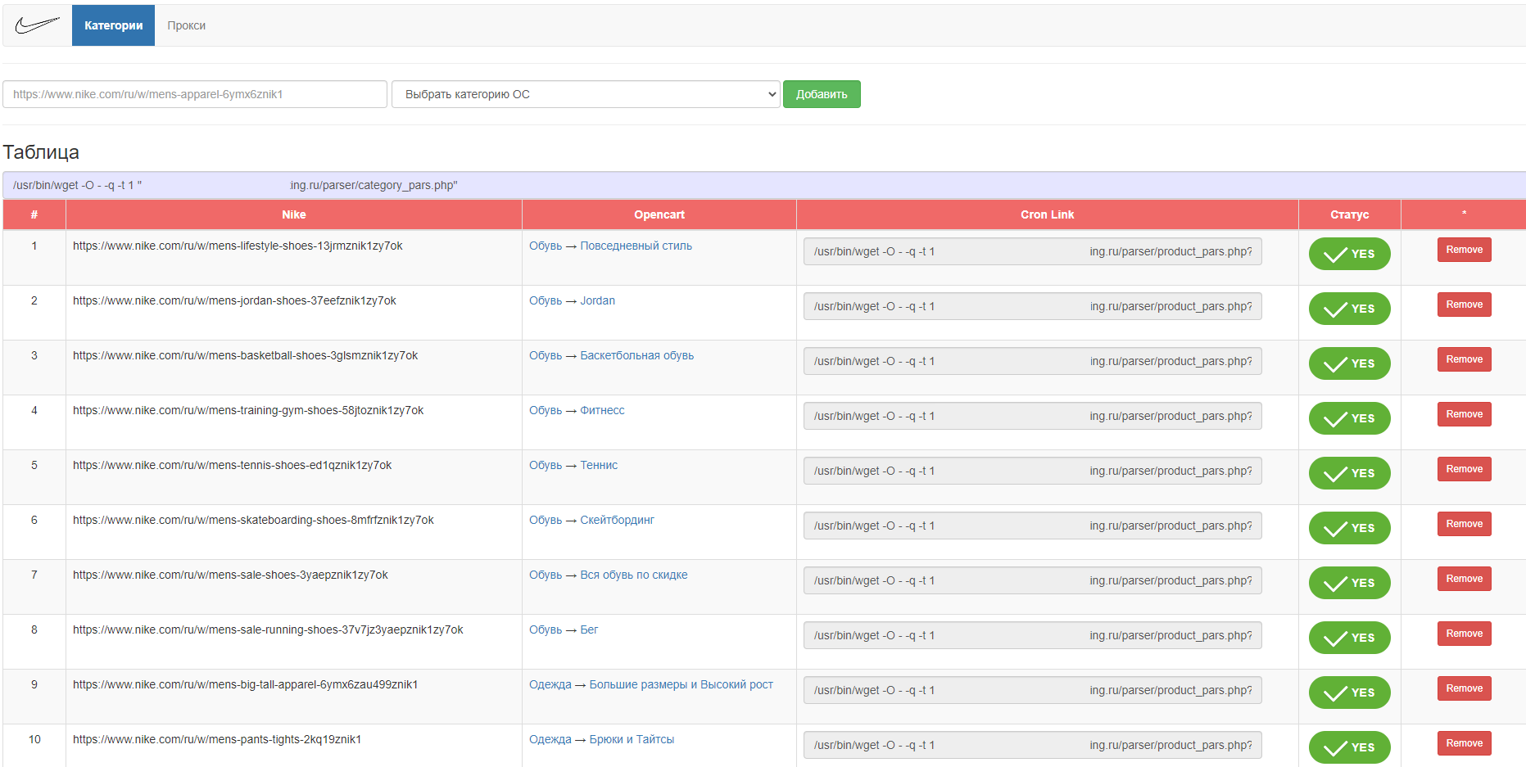Screen dimensions: 1526x767
Task: Toggle YES status for Бег row
Action: coord(1349,638)
